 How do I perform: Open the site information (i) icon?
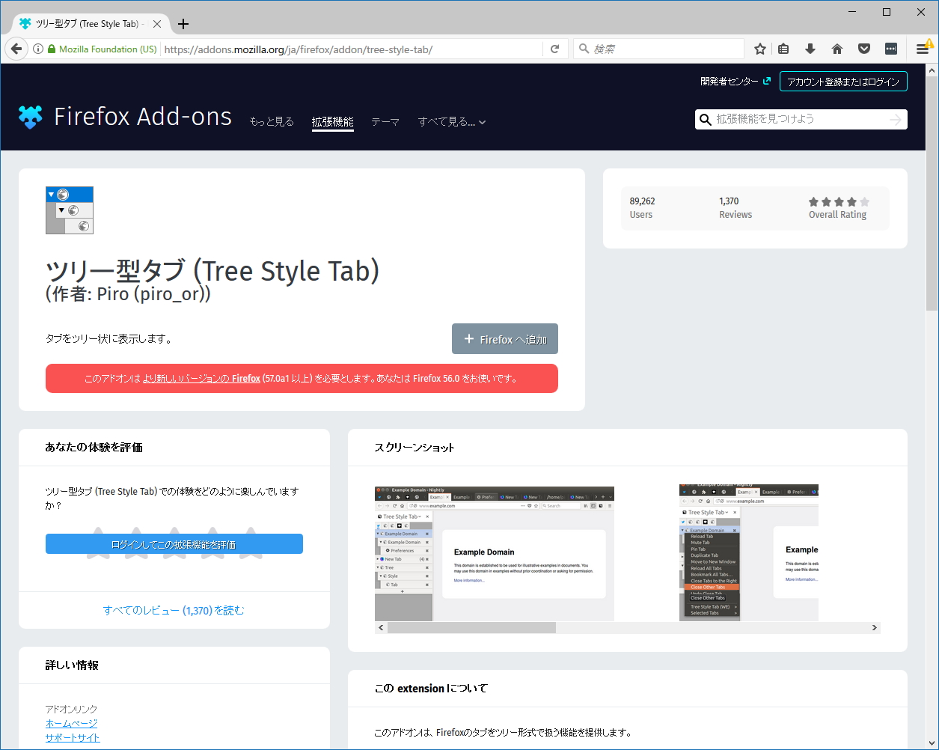[37, 49]
